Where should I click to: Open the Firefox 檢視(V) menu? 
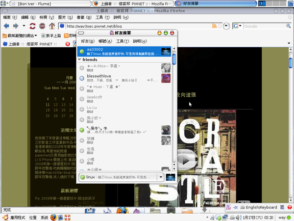click(x=47, y=18)
